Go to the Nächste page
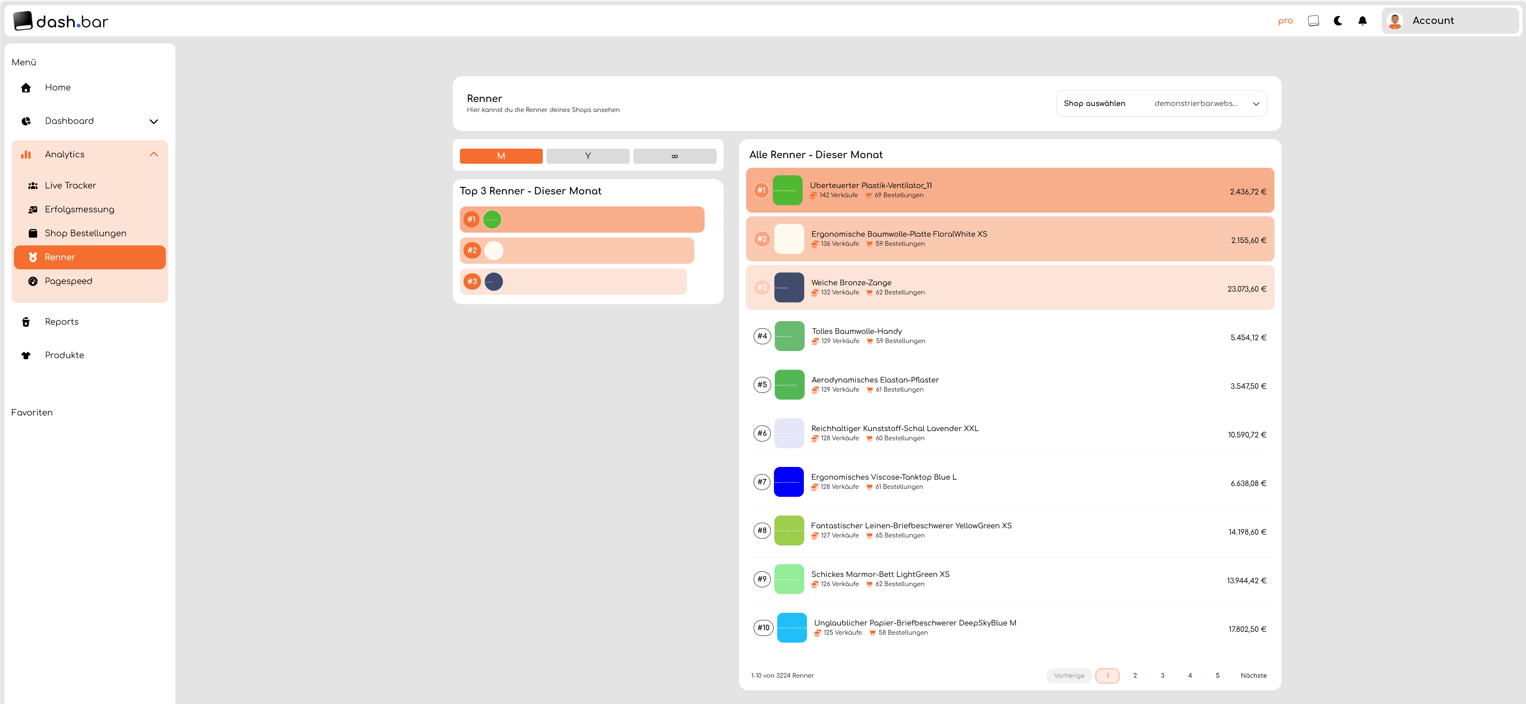The width and height of the screenshot is (1526, 704). coord(1253,676)
